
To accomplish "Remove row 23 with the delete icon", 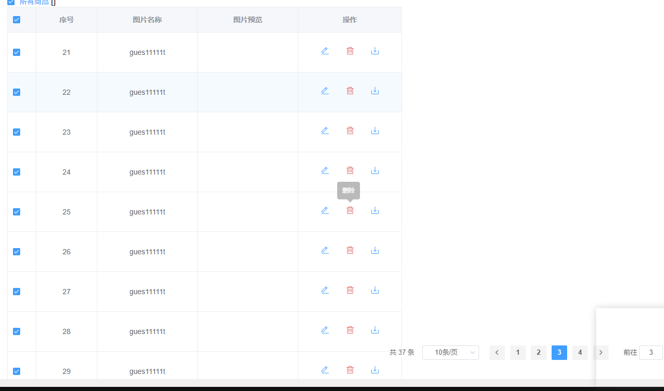I will coord(350,131).
